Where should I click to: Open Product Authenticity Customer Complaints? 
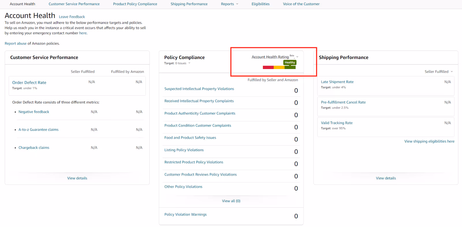tap(200, 113)
